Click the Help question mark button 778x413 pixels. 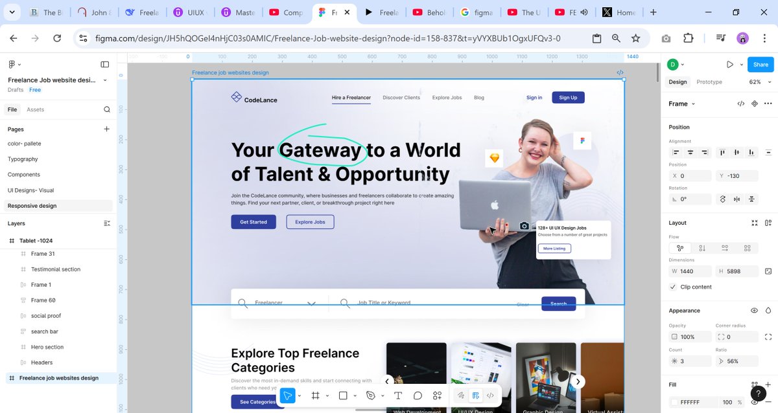pyautogui.click(x=759, y=394)
